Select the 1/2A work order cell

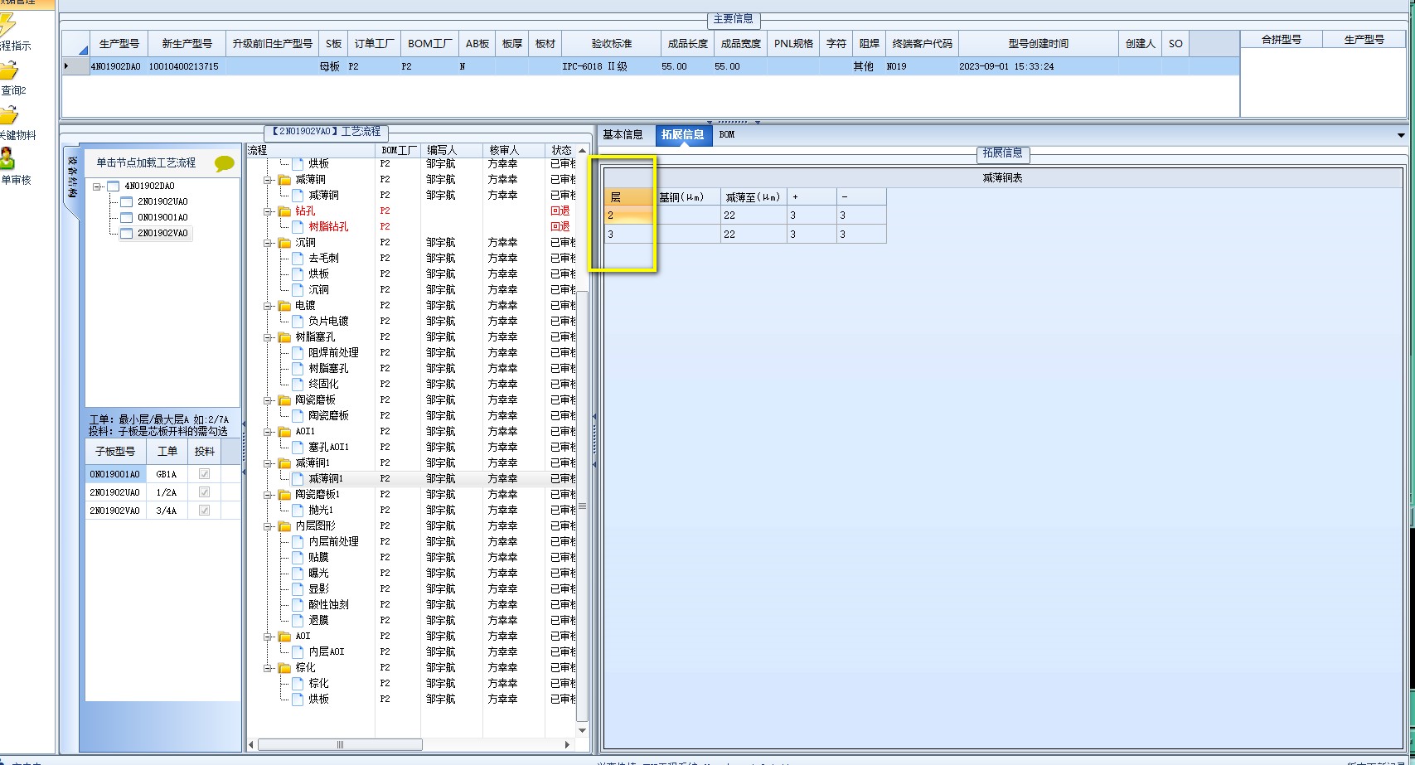coord(167,492)
